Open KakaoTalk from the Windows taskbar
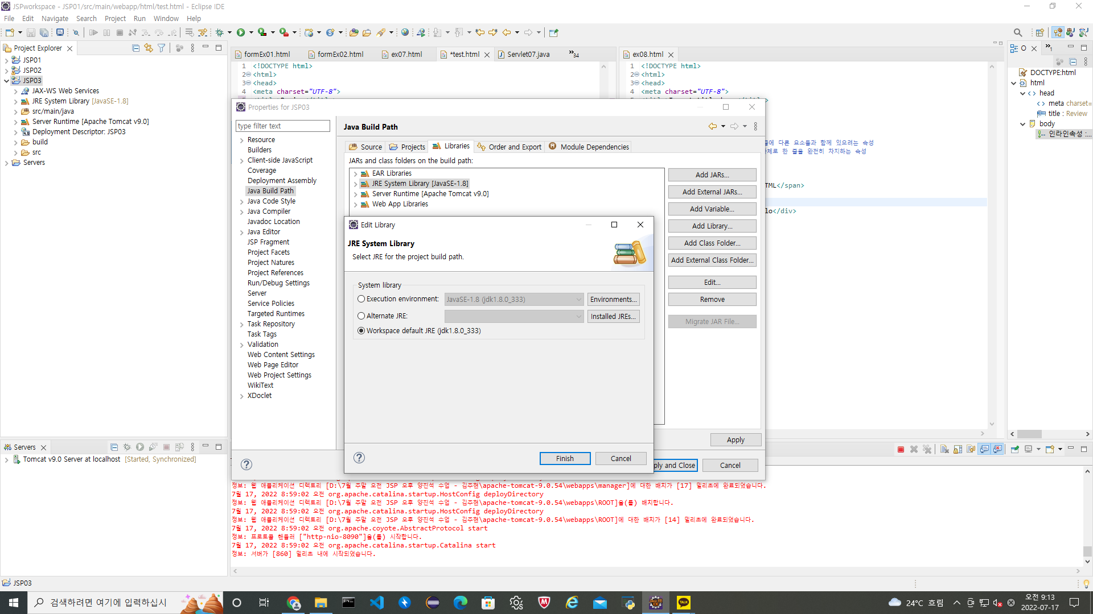 point(683,603)
